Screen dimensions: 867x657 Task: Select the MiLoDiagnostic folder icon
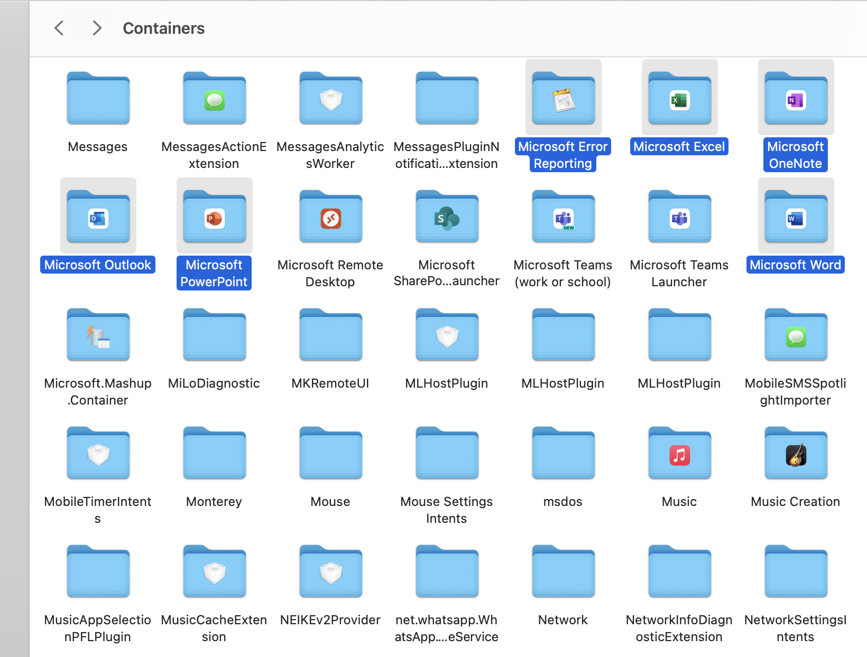(215, 334)
